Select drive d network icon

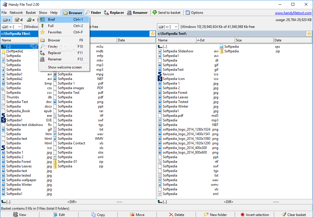tap(19, 20)
